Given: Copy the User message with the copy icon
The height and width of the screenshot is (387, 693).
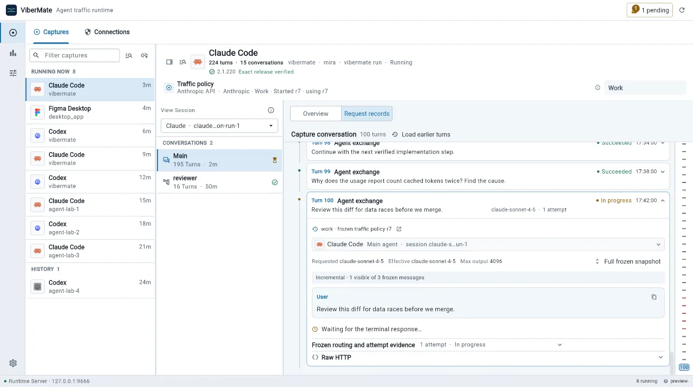Looking at the screenshot, I should pos(653,297).
